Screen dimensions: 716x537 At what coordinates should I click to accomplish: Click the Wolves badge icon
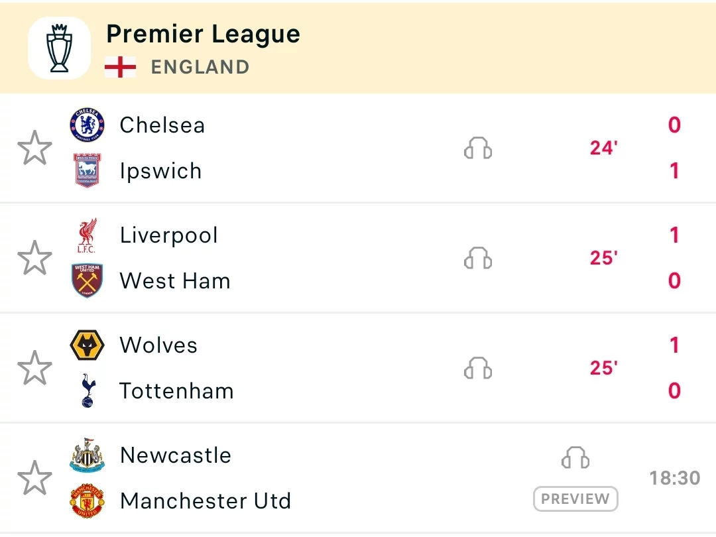(x=88, y=345)
